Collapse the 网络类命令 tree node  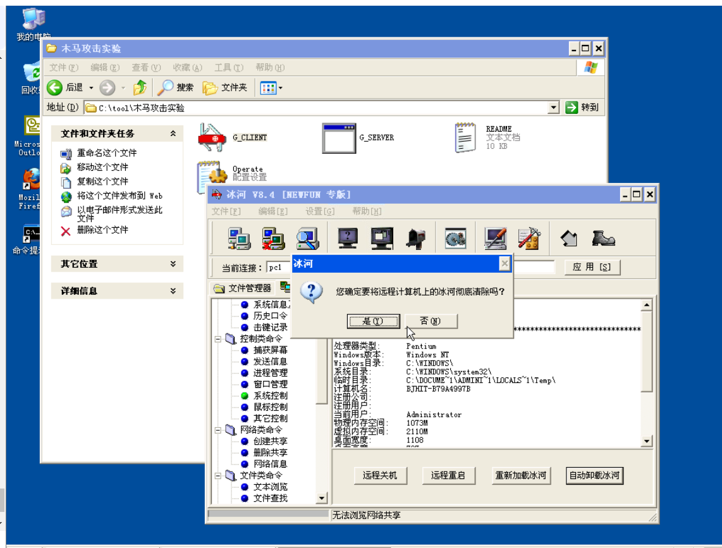pyautogui.click(x=217, y=430)
